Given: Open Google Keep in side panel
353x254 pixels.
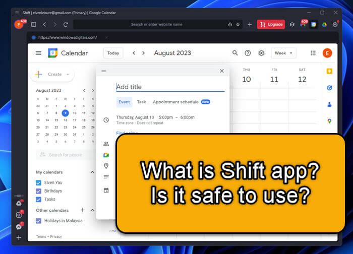Looking at the screenshot, I should (x=329, y=72).
